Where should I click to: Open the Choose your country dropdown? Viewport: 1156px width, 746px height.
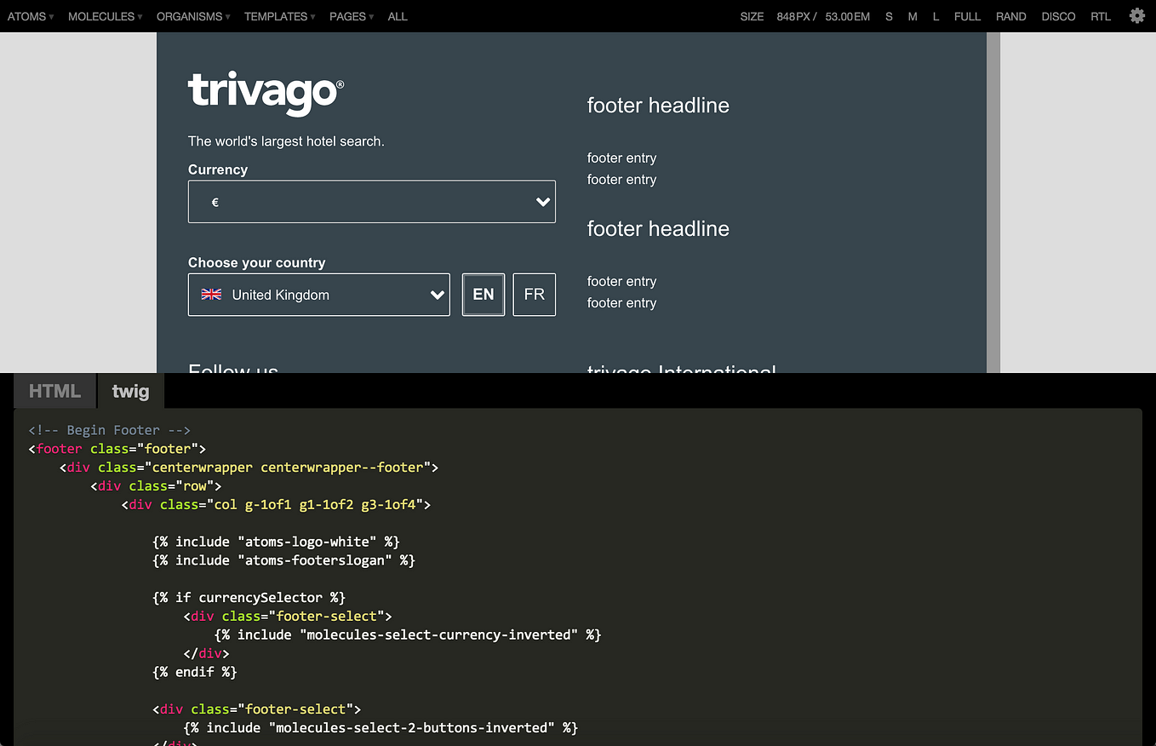click(319, 294)
